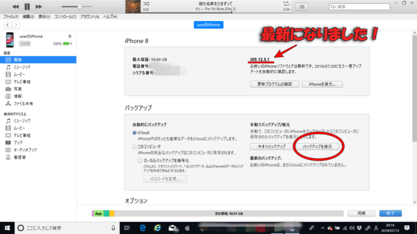Click the iTunes search field
Screen dimensions: 417x234
click(360, 6)
